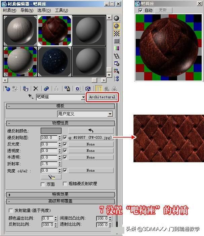204x236 pixels.
Task: Toggle checkered Background preview icon
Action: click(117, 34)
